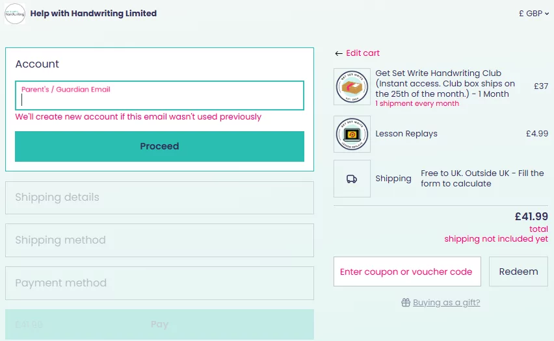Click the Lesson Replays product thumbnail

tap(352, 134)
